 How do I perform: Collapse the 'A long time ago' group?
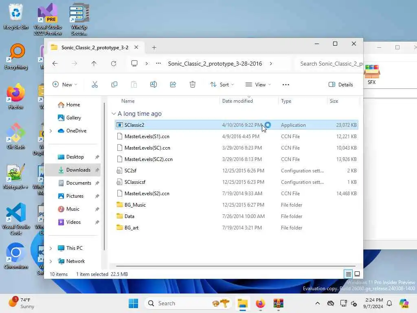coord(114,114)
